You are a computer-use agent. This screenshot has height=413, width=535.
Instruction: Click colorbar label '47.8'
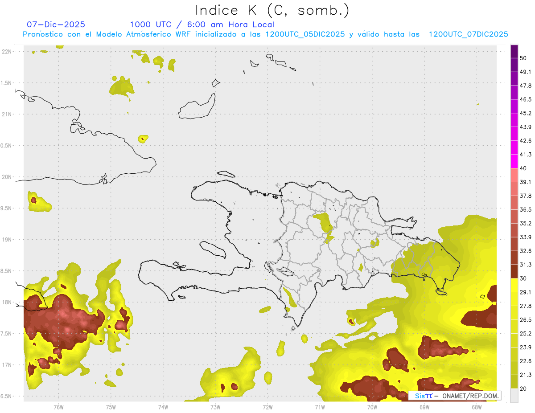click(x=526, y=86)
